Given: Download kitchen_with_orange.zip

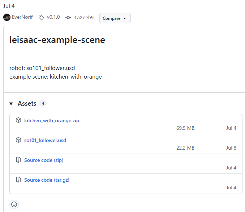Looking at the screenshot, I should click(x=52, y=120).
